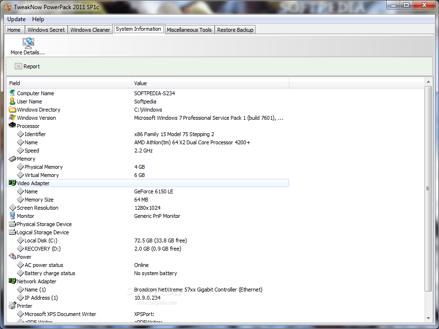The image size is (439, 329).
Task: Open the Help menu
Action: click(38, 19)
